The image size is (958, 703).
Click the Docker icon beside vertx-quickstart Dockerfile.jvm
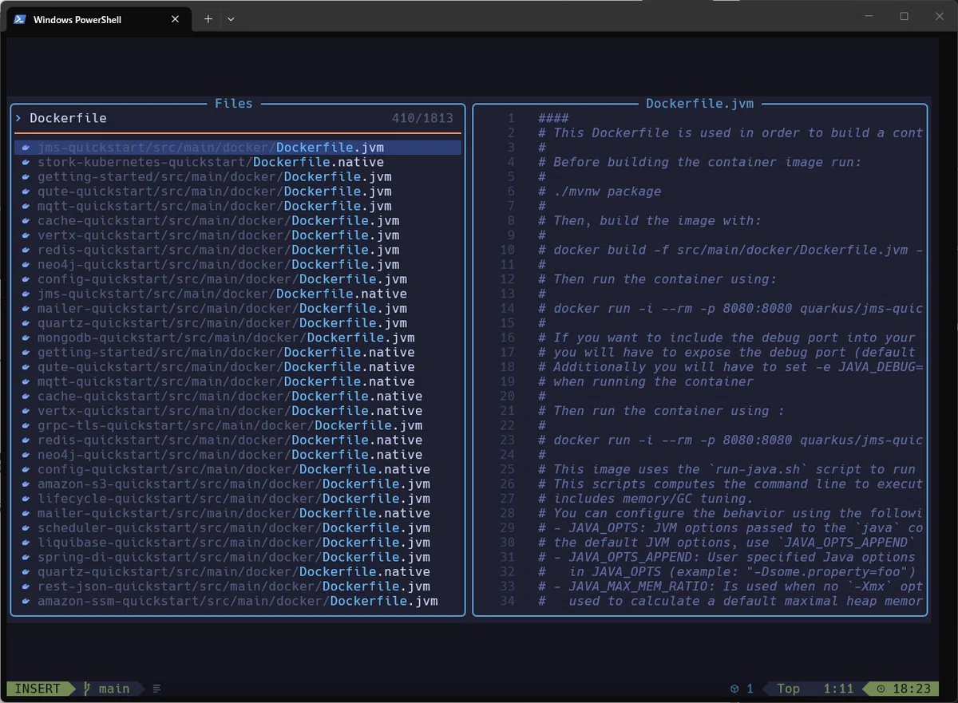pos(26,235)
